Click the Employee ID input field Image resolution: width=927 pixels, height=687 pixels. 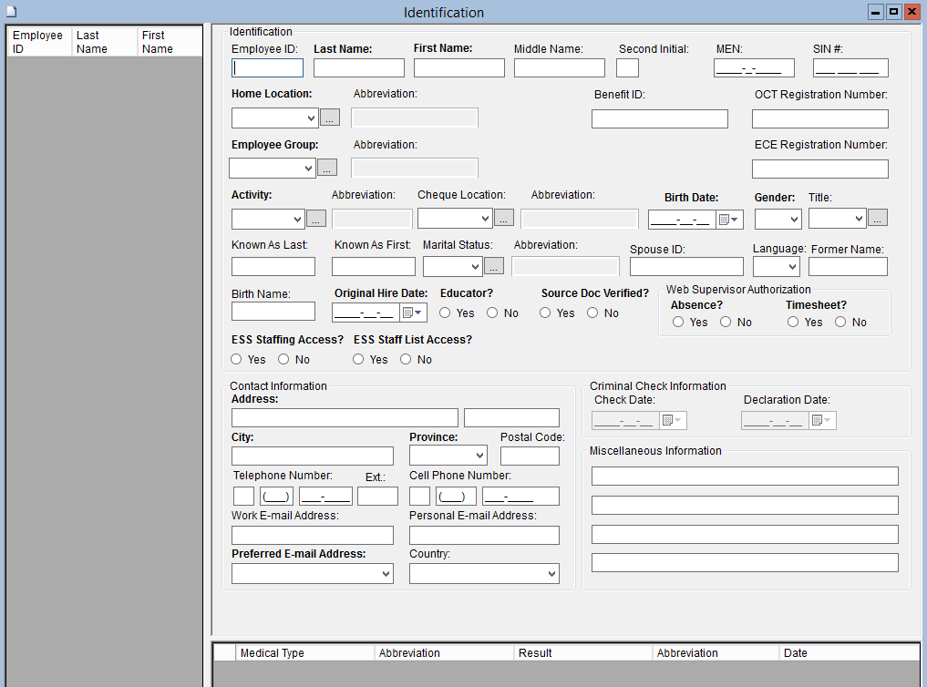pos(268,68)
